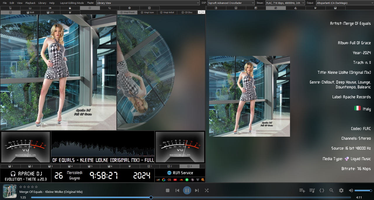Screen dimensions: 374x200
Task: Switch to the LED visualization tab
Action: click(50, 13)
